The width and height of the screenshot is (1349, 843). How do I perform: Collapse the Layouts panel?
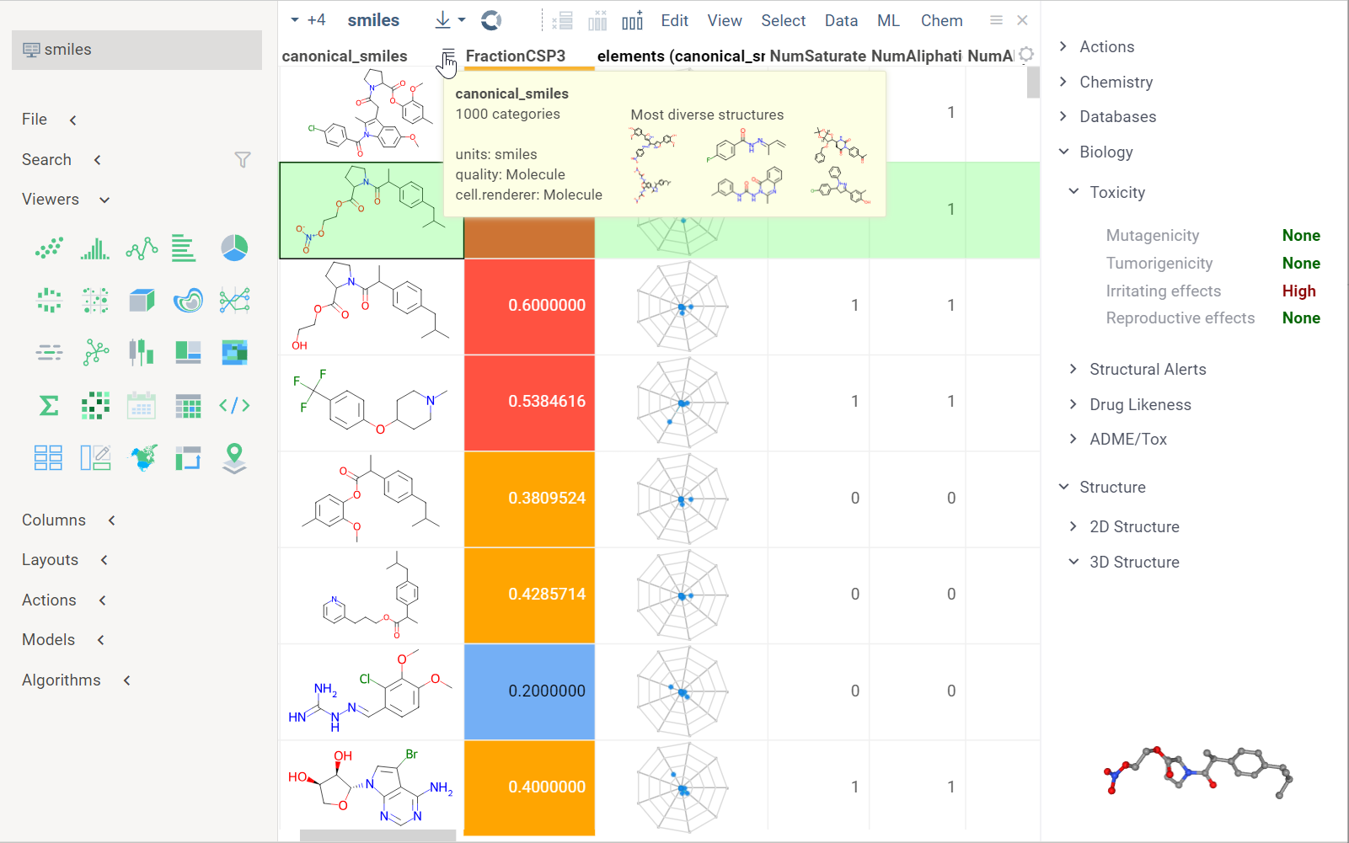[104, 559]
